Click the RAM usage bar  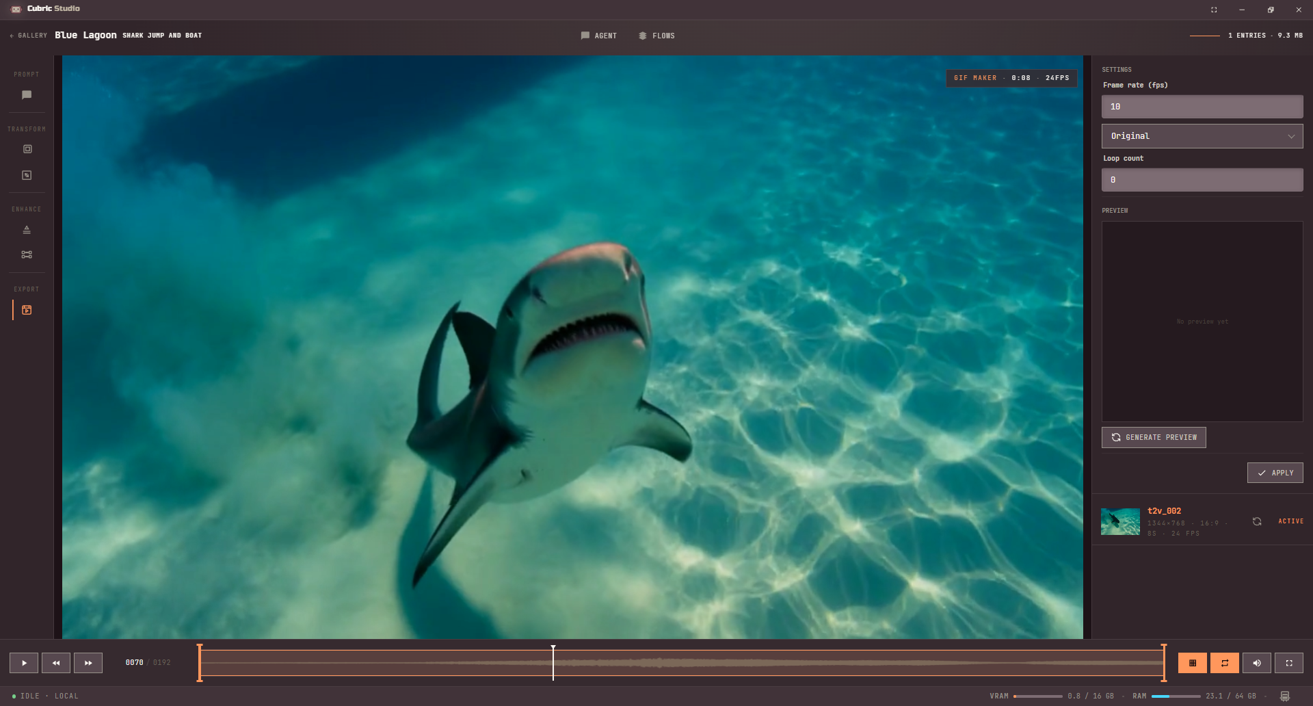pos(1176,696)
